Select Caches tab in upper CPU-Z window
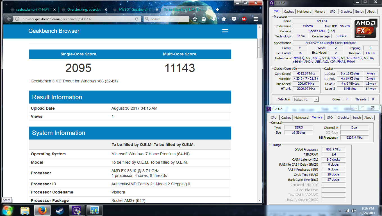The image size is (382, 216). point(289,12)
